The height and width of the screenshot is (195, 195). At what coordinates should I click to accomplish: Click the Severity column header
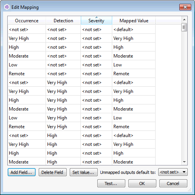point(97,20)
